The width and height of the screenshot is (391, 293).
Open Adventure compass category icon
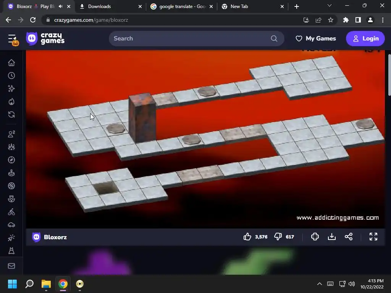pos(11,160)
